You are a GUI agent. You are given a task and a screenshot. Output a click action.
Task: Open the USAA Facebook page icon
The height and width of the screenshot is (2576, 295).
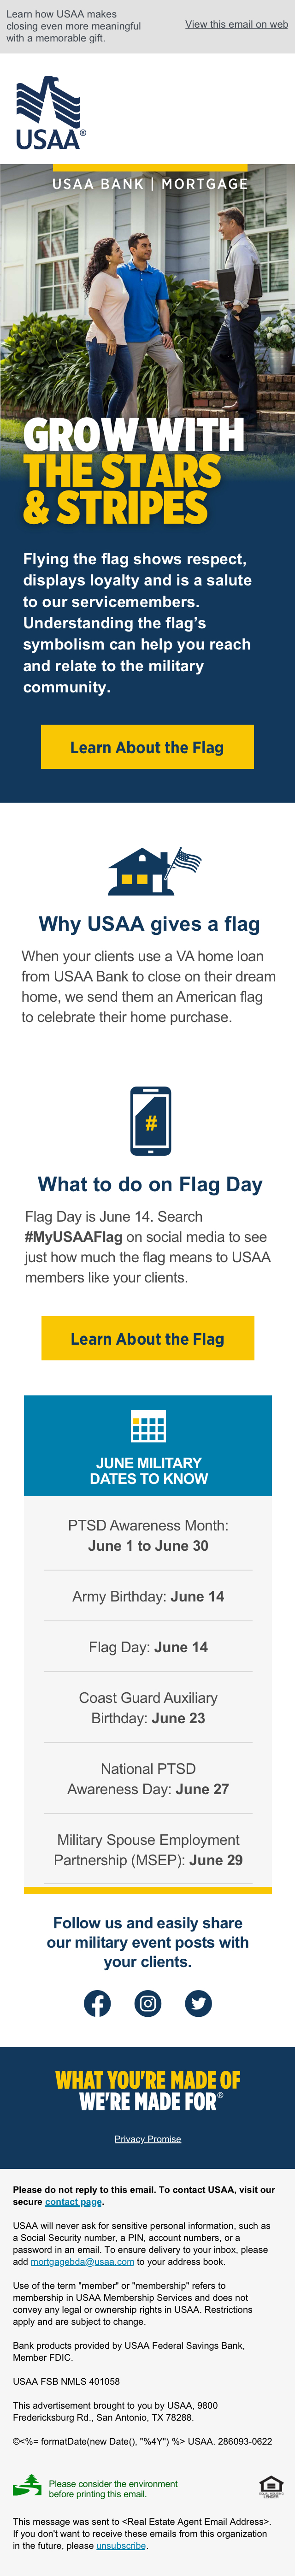click(97, 2003)
